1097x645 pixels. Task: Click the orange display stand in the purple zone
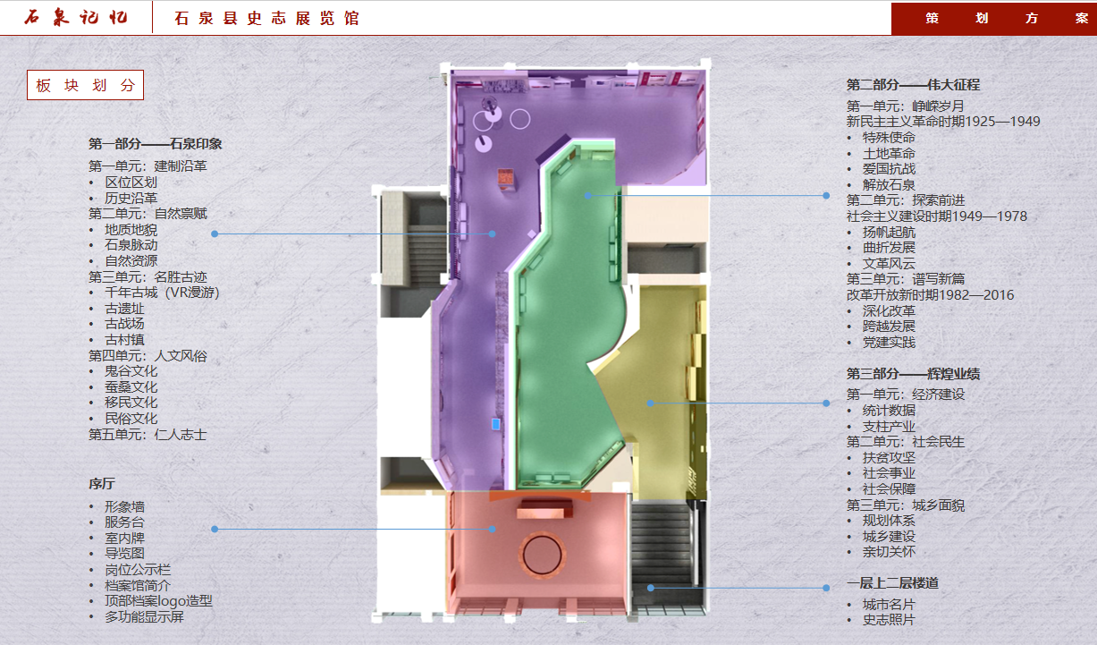[508, 178]
